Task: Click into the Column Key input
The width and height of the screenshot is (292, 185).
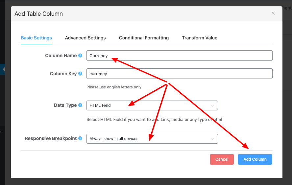Action: coord(179,74)
